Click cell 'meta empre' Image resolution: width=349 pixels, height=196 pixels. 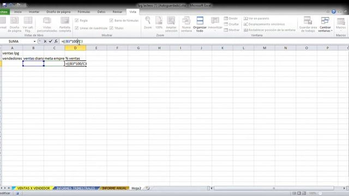click(x=55, y=58)
